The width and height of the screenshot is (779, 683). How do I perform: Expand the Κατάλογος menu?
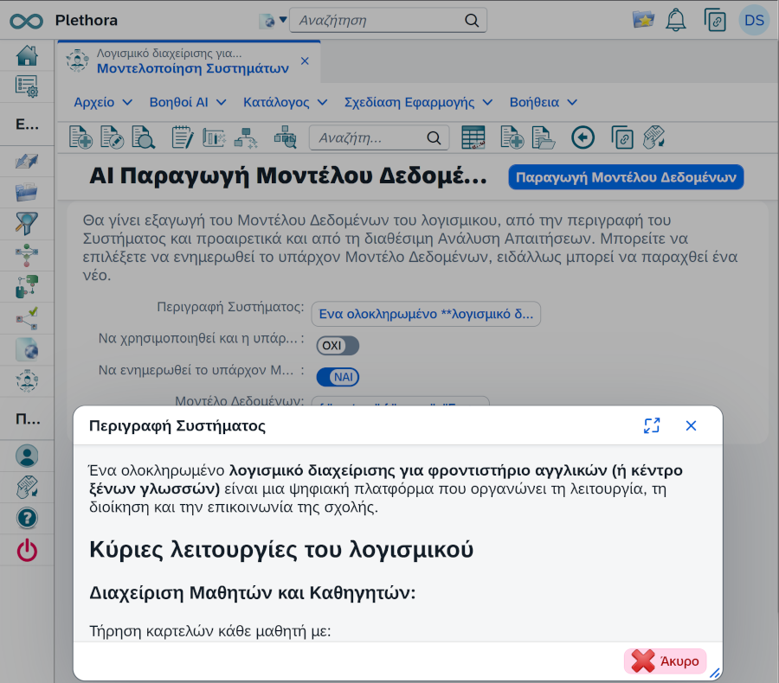[x=285, y=102]
